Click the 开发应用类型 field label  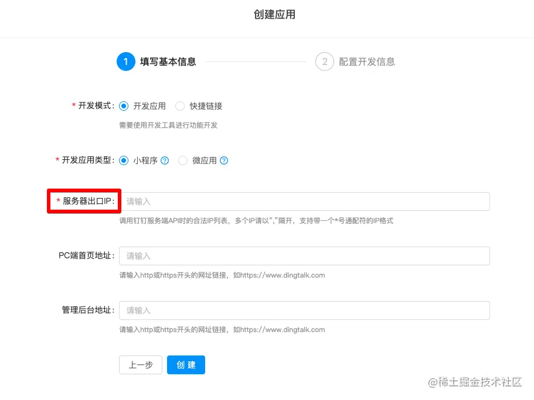[x=85, y=160]
